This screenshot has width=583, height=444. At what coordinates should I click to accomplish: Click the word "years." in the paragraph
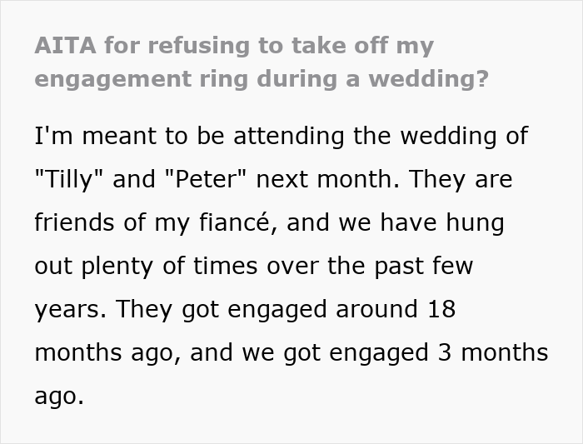pos(70,309)
